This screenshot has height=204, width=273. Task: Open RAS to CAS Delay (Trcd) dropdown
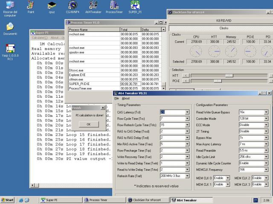187,131
